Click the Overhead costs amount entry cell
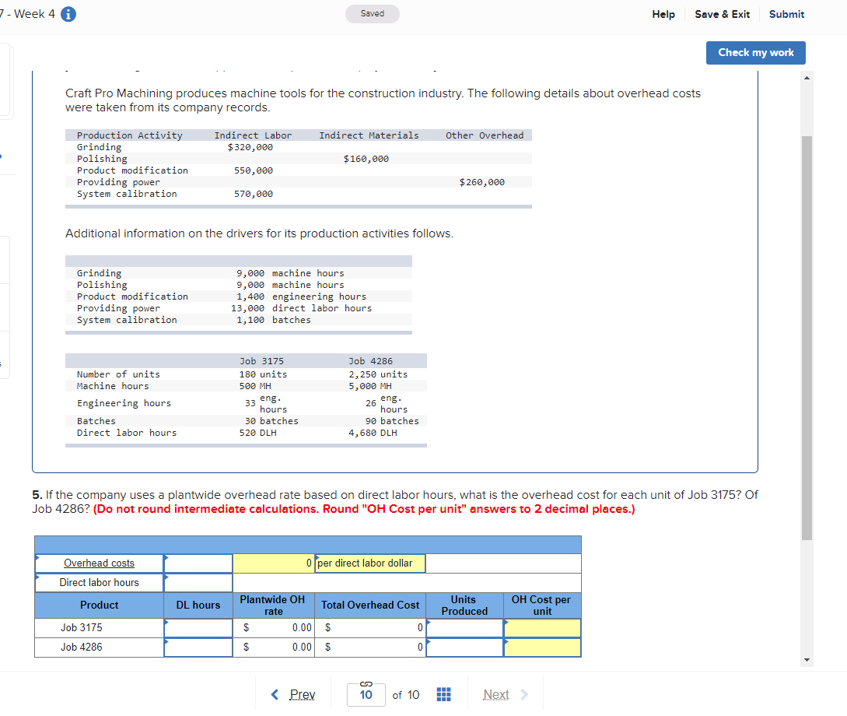Screen dimensions: 847x716 pyautogui.click(x=198, y=563)
